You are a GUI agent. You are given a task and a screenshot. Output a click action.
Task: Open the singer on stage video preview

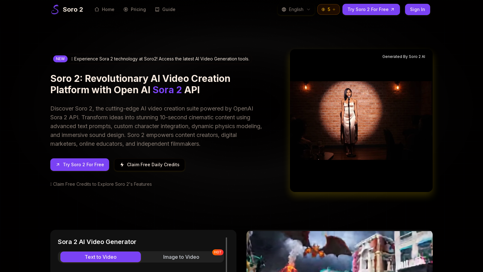pyautogui.click(x=361, y=121)
